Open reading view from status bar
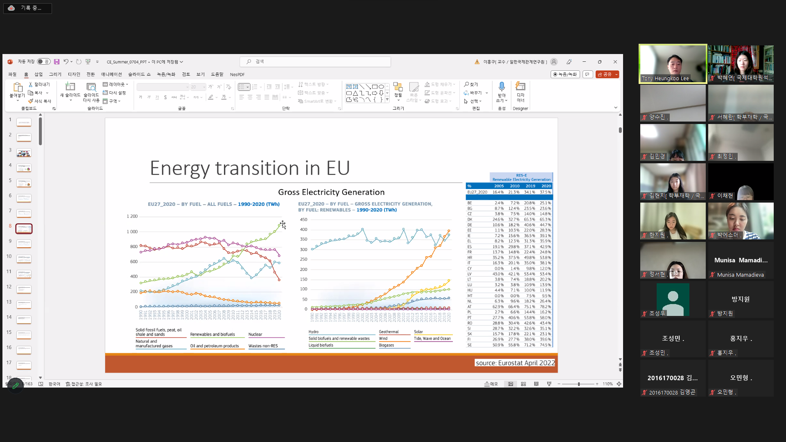 tap(536, 384)
